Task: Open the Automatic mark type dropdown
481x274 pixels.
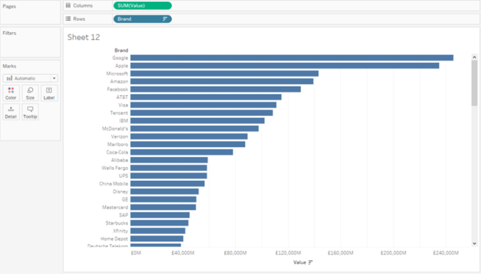Action: click(30, 78)
